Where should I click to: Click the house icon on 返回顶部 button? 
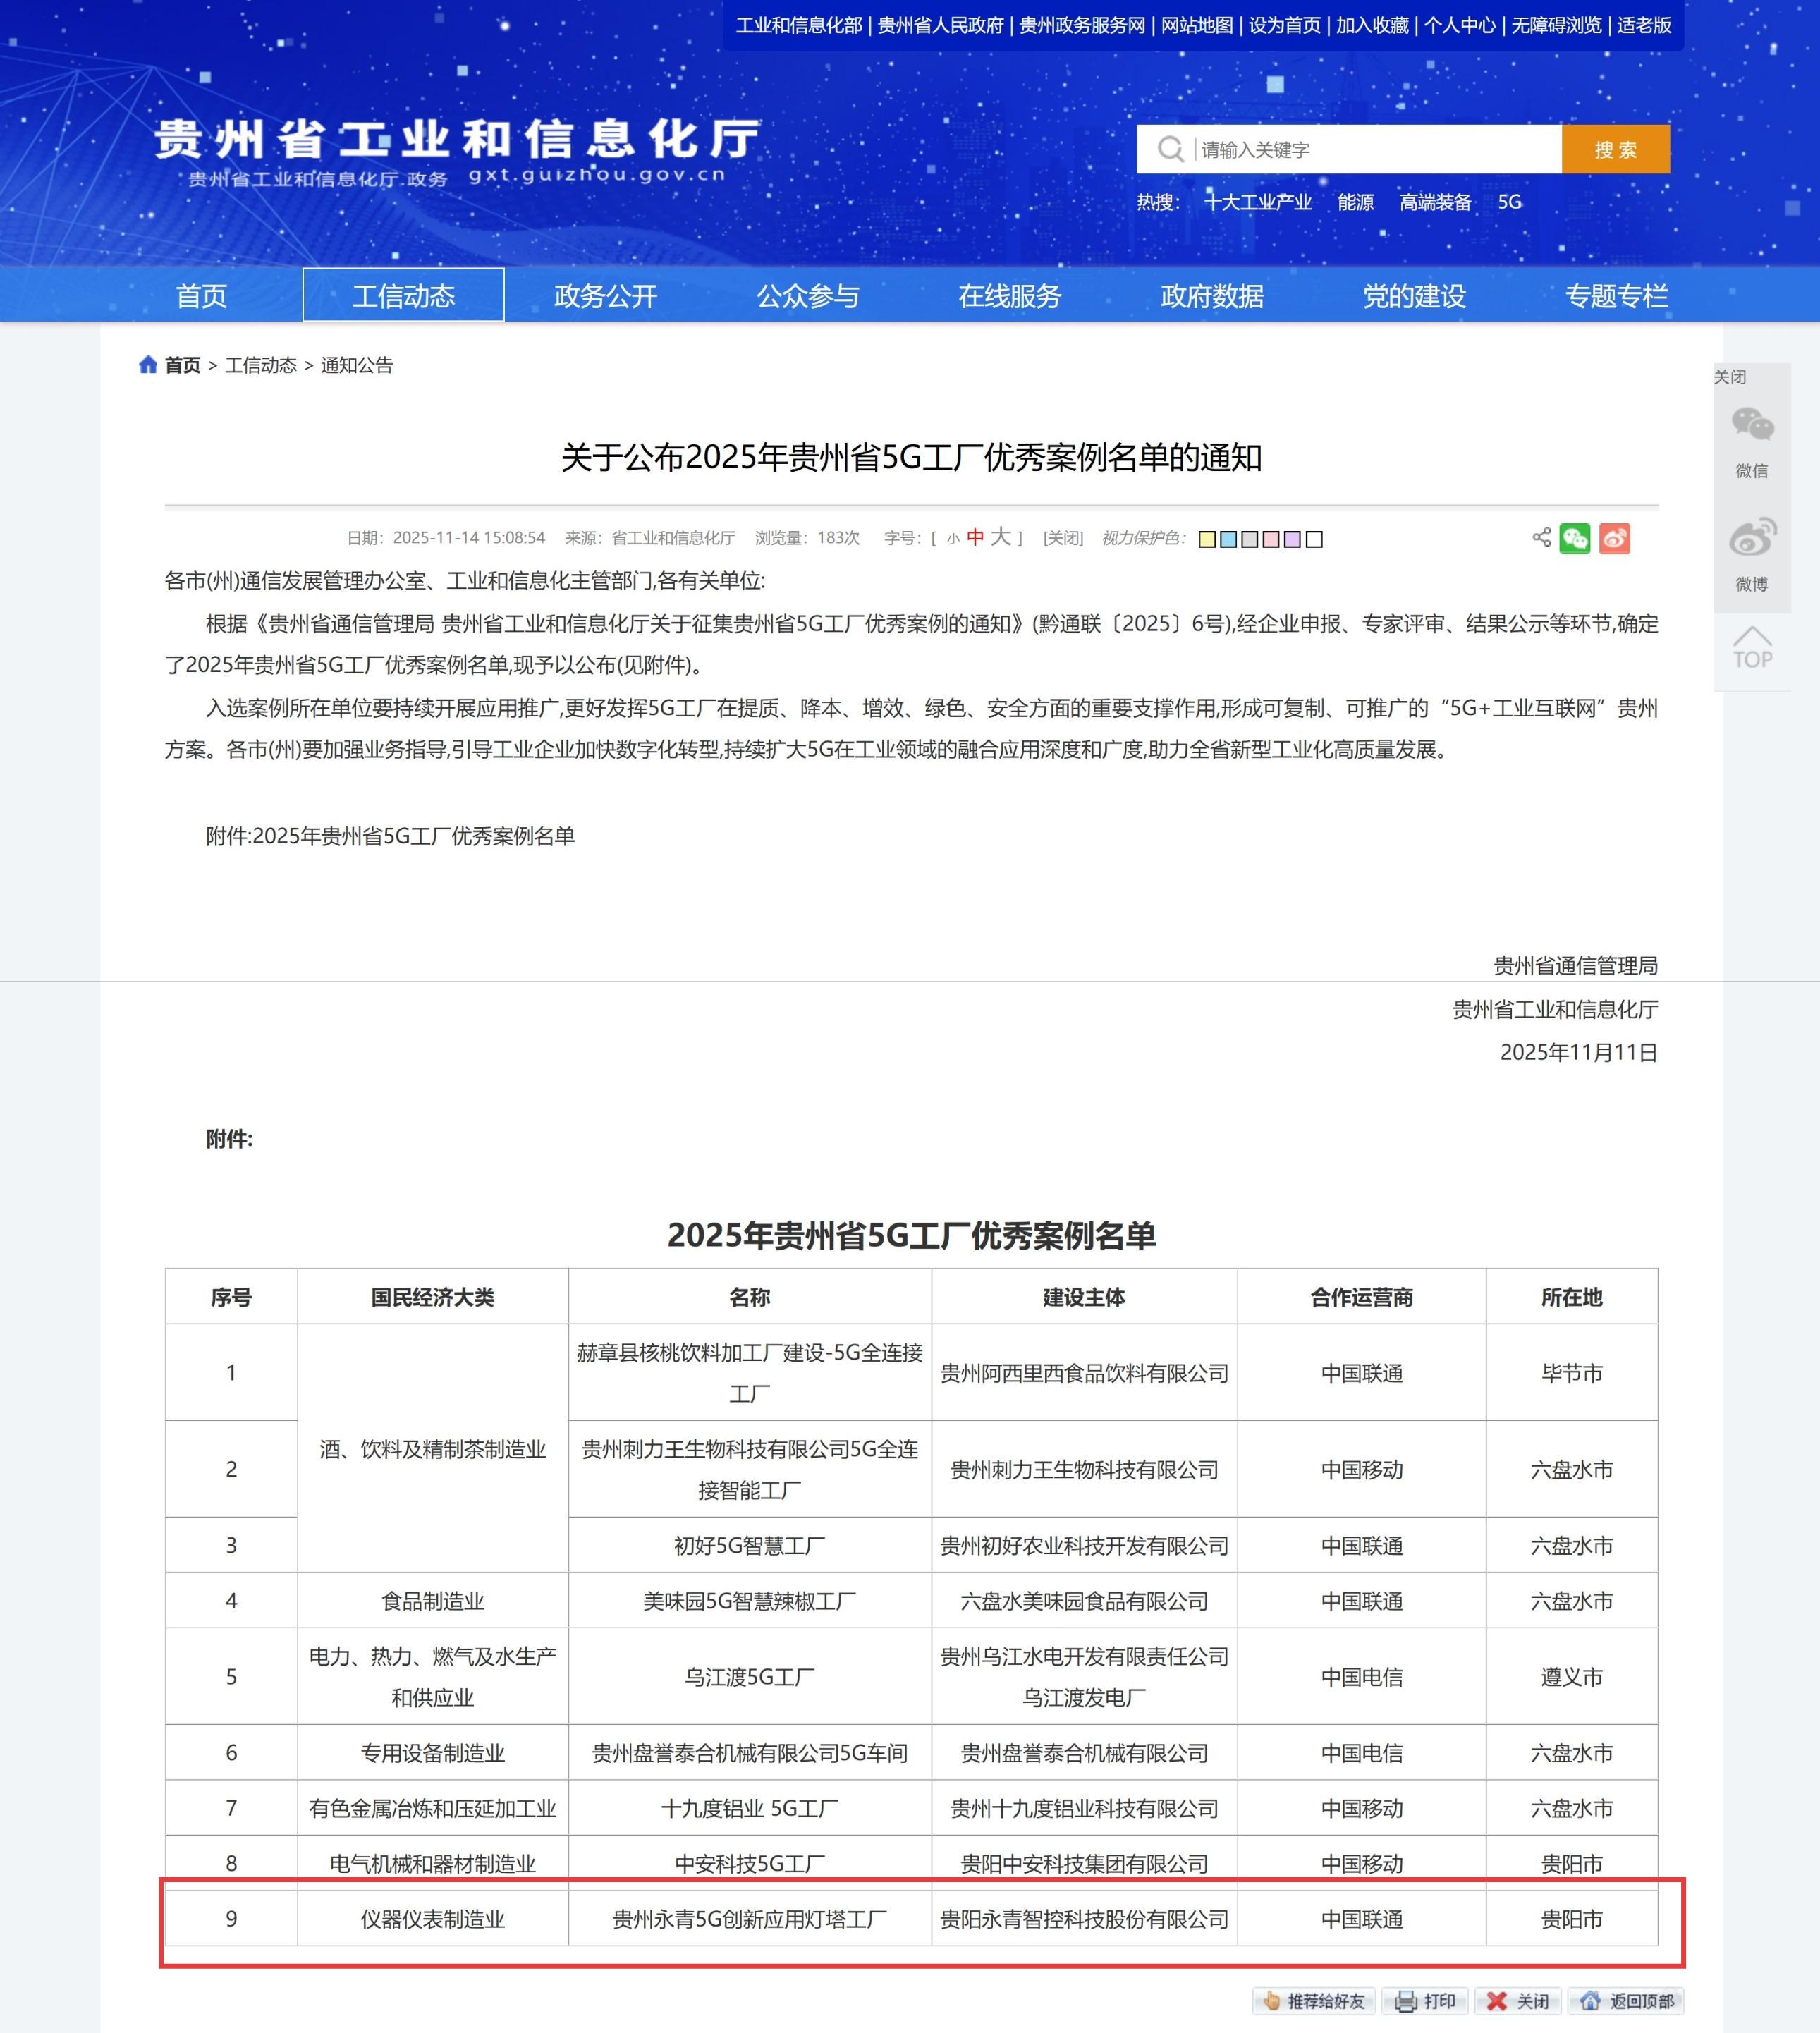(1592, 2001)
